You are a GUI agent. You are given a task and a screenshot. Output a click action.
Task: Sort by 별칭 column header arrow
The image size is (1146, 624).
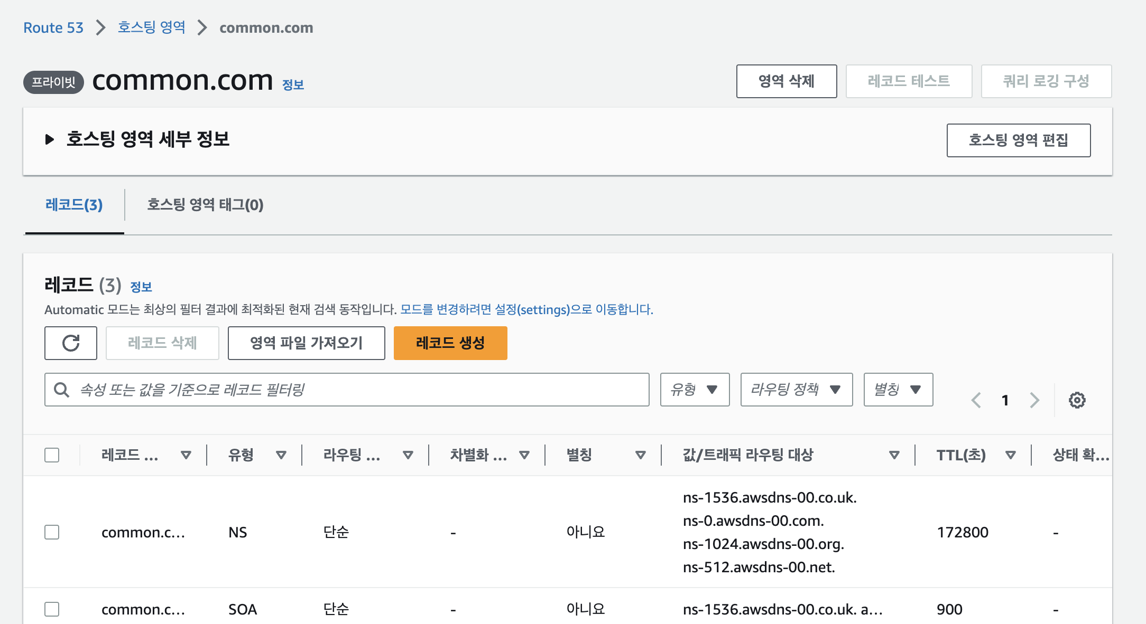[640, 455]
